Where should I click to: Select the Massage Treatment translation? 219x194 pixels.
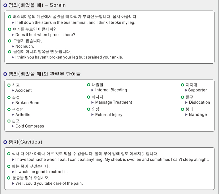pyautogui.click(x=113, y=102)
